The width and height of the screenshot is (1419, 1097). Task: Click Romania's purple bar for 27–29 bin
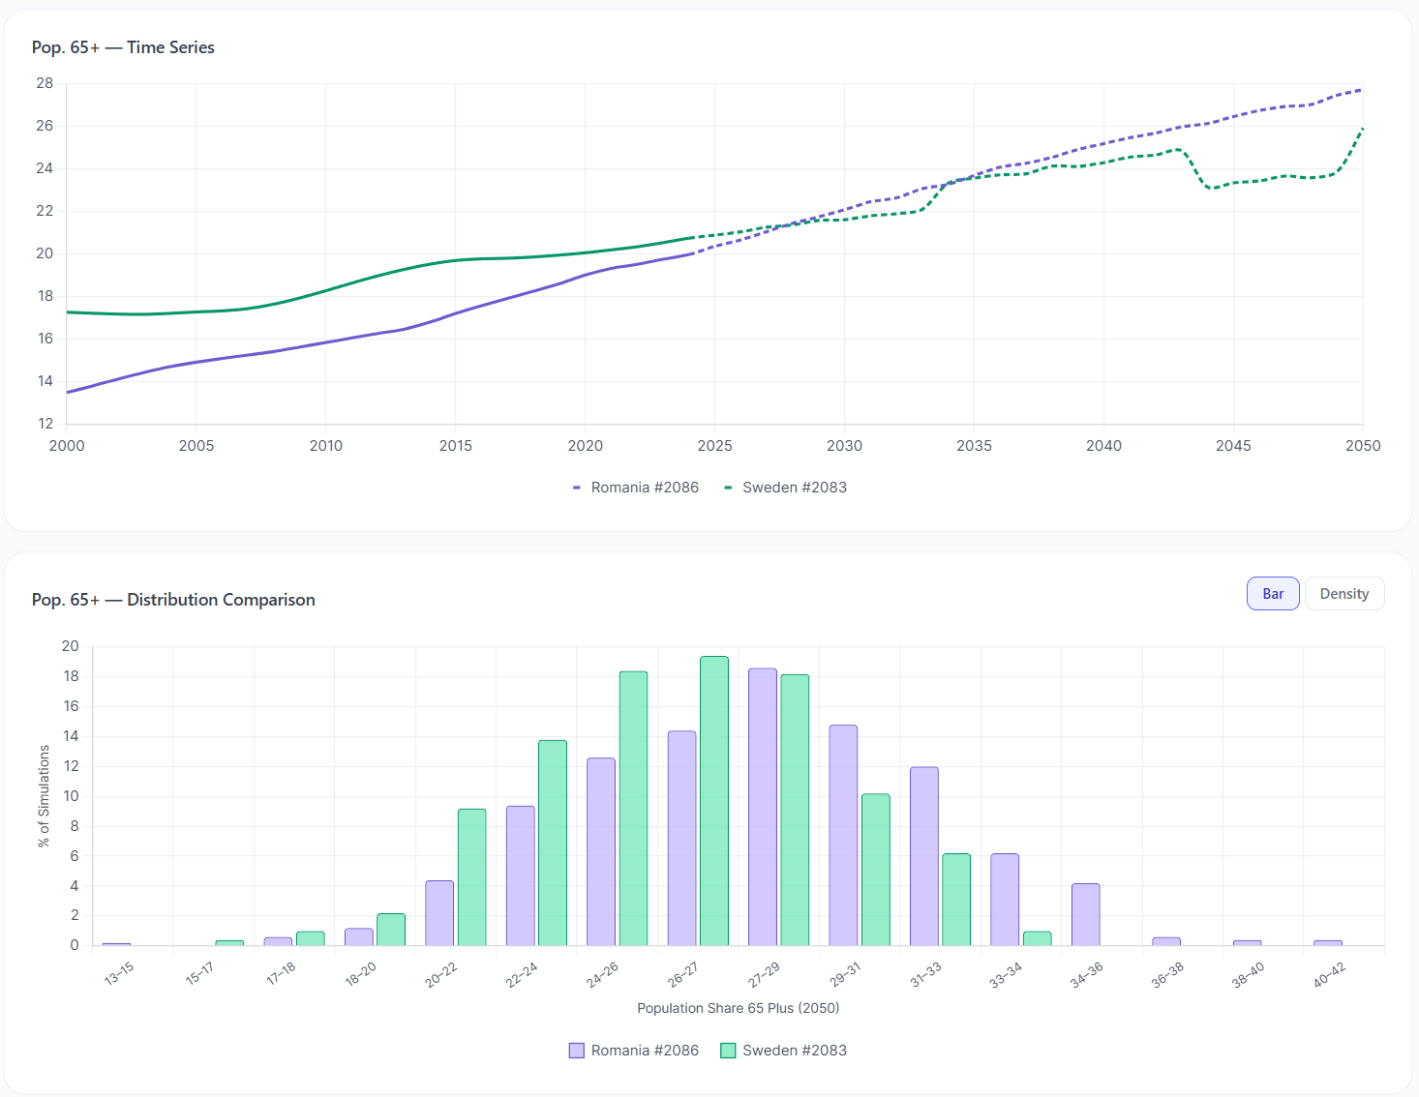763,807
